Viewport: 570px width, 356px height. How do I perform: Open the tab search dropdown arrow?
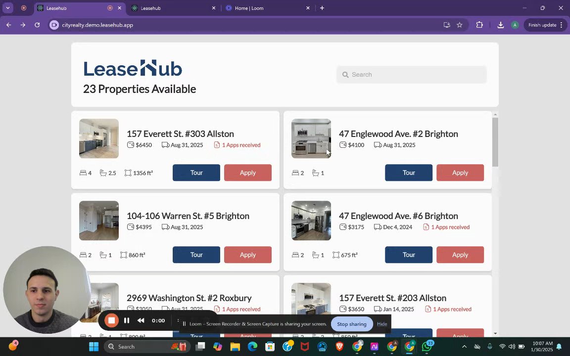[7, 8]
